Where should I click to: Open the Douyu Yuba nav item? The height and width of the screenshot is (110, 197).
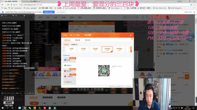click(80, 17)
